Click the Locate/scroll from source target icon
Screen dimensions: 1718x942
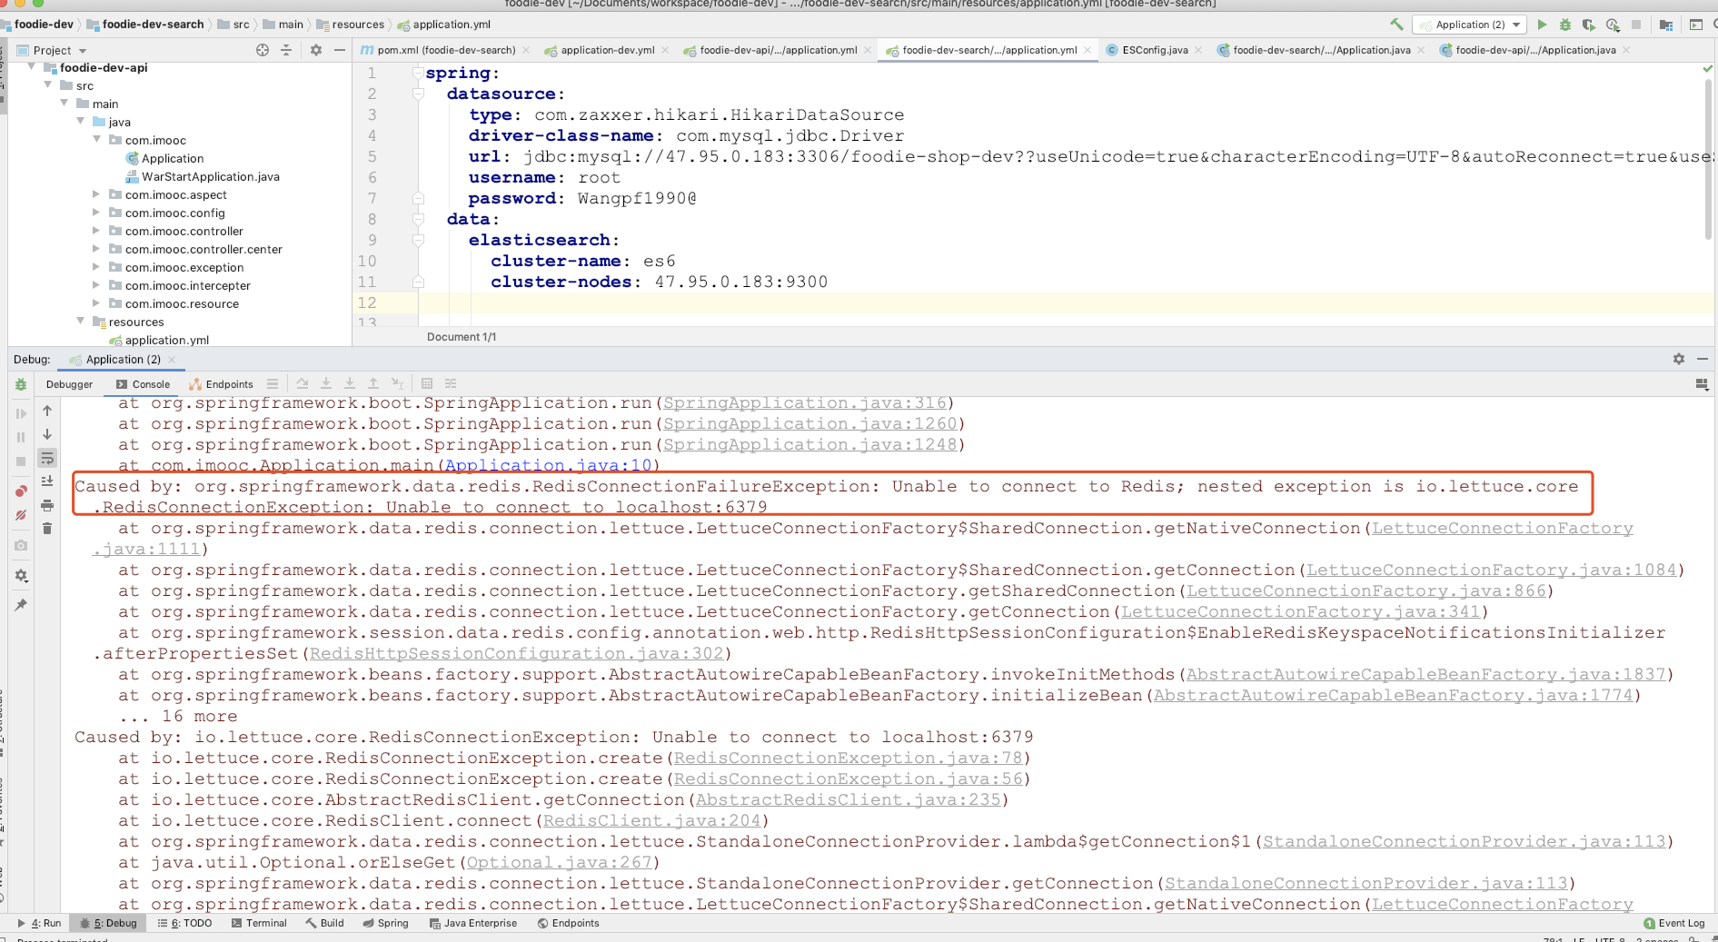263,50
